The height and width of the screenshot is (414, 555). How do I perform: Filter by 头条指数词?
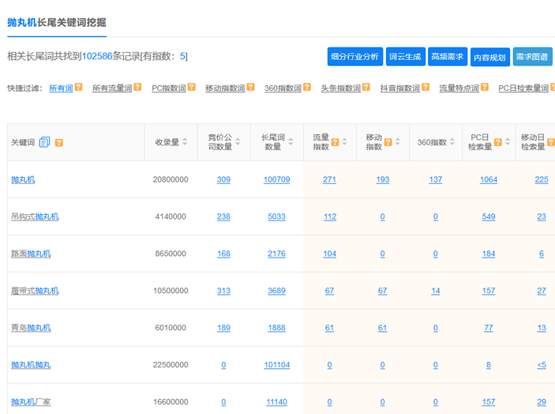coord(341,88)
